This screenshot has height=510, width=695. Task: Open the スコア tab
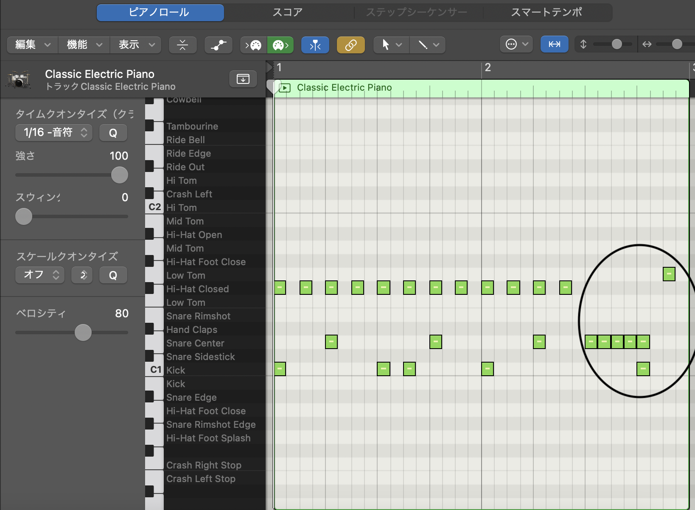coord(288,12)
